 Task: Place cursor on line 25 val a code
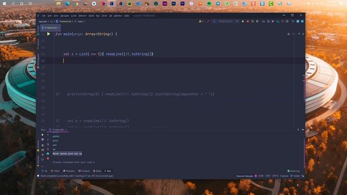tap(108, 54)
